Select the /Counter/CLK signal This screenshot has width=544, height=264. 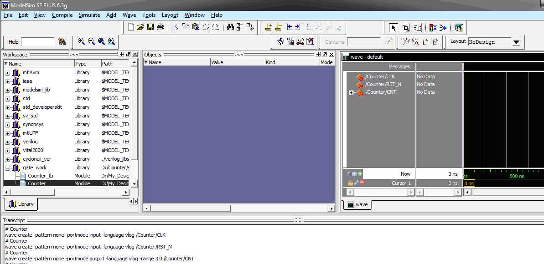pos(380,76)
